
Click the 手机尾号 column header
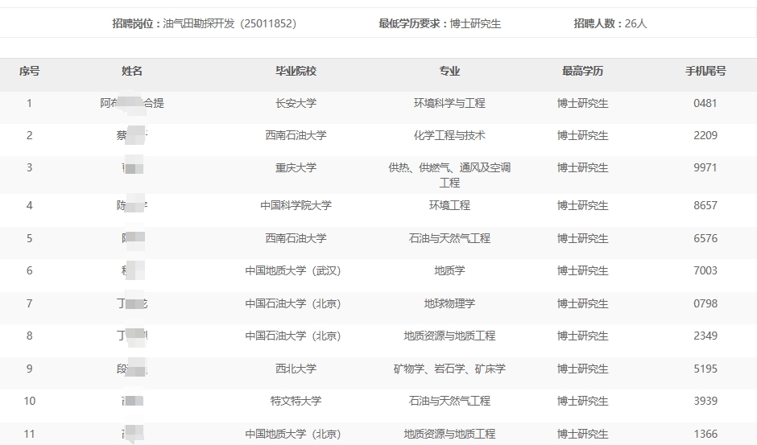pyautogui.click(x=705, y=71)
